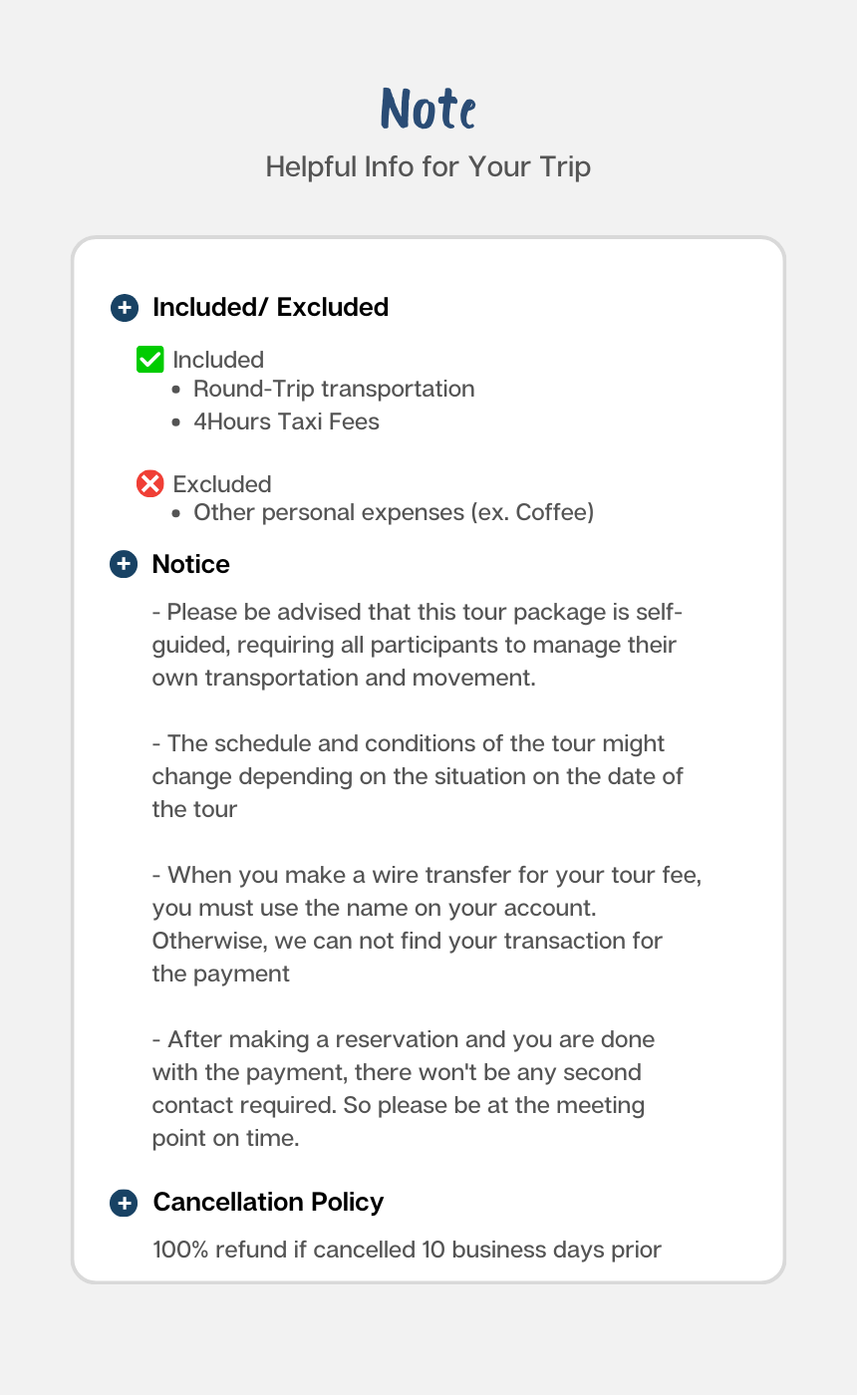
Task: Expand the Cancellation Policy plus icon
Action: coord(124,1203)
